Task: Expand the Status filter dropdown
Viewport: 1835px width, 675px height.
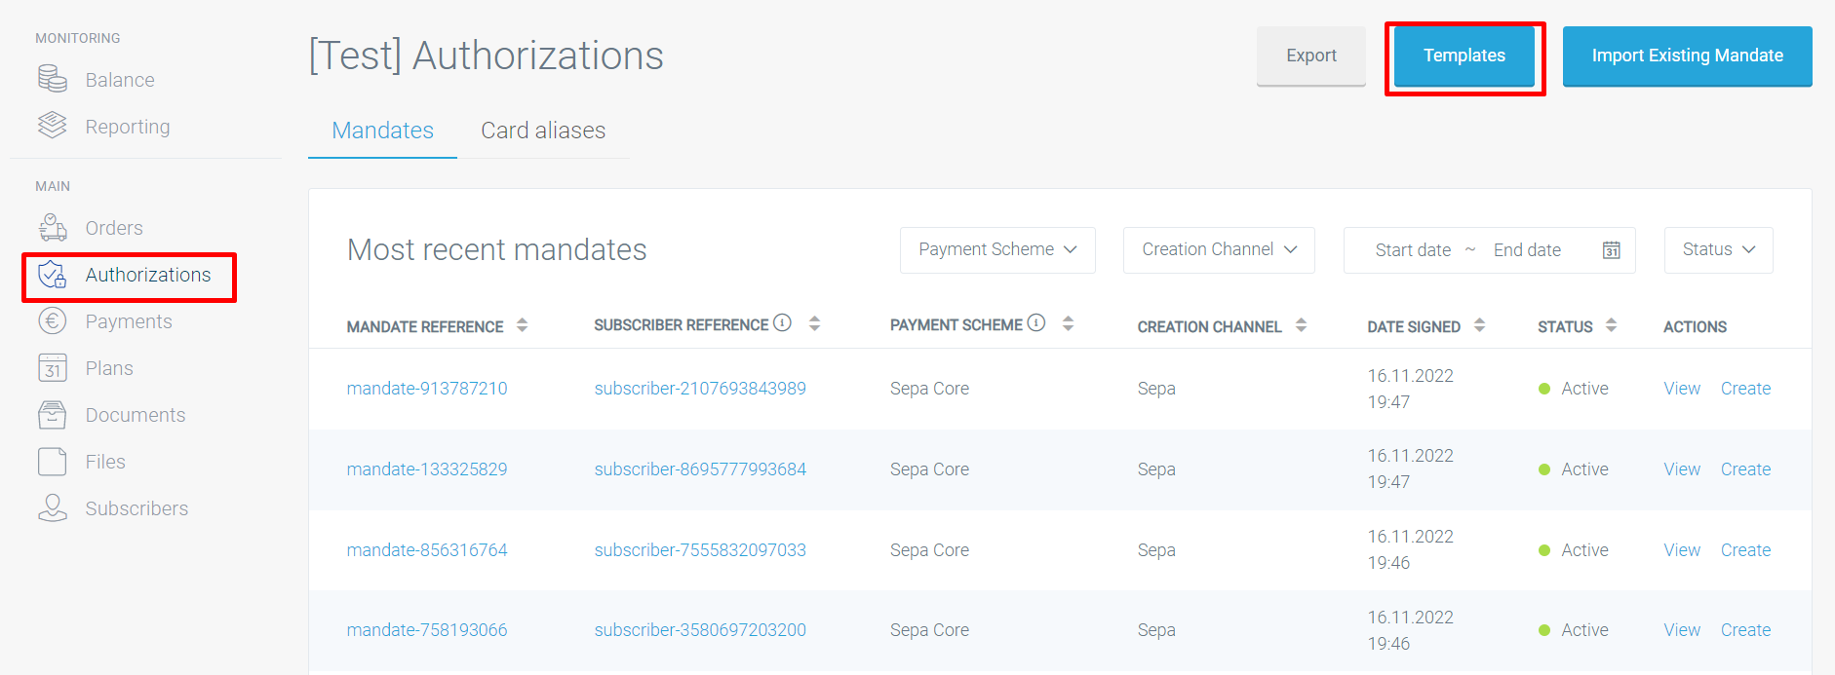Action: point(1717,250)
